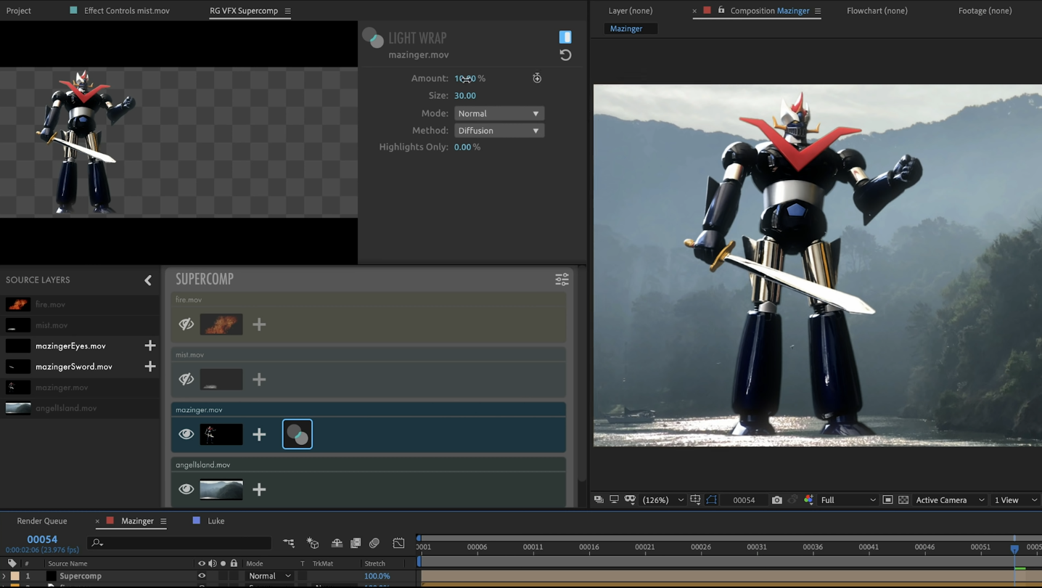Open the Light Wrap Mode dropdown
Screen dimensions: 1042x588
[499, 113]
